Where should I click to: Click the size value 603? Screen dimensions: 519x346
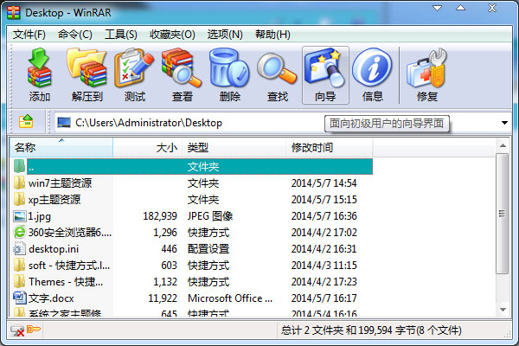(169, 266)
